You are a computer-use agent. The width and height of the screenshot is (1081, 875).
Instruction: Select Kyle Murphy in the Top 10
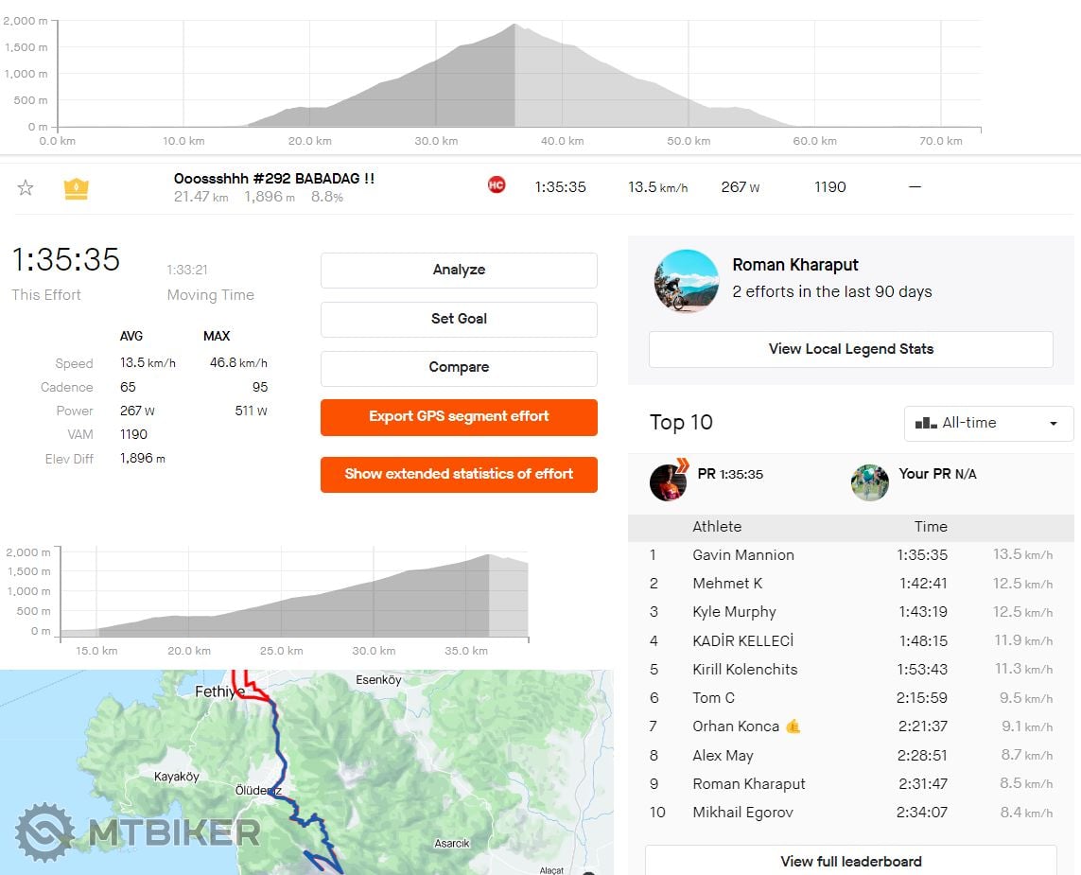(x=734, y=612)
